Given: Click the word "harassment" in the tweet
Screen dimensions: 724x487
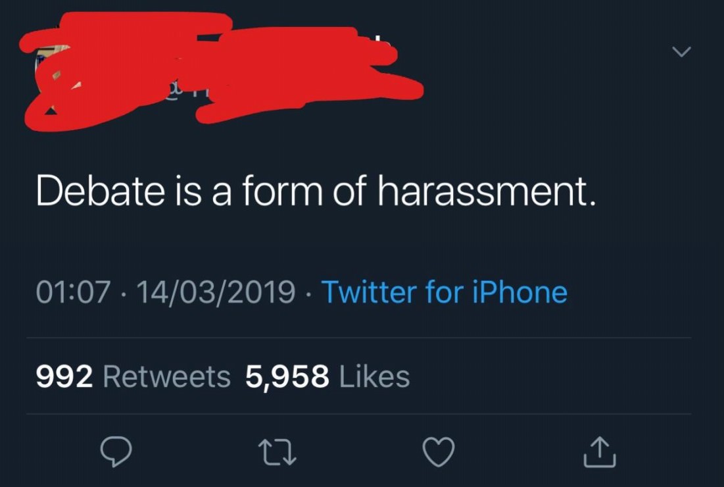Looking at the screenshot, I should [484, 191].
